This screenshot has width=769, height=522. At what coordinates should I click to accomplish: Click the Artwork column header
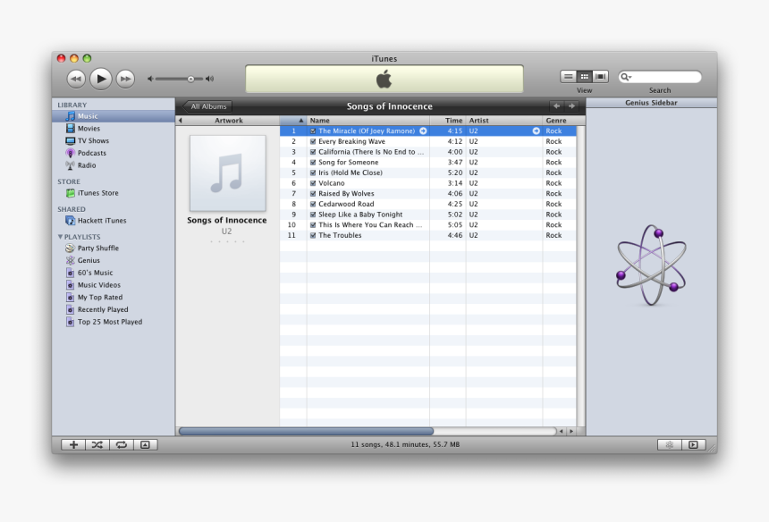click(229, 121)
